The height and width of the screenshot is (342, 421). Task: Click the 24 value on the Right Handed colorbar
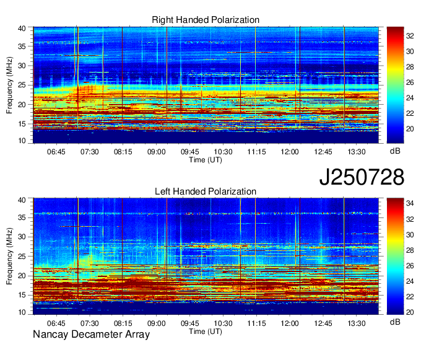tap(410, 98)
